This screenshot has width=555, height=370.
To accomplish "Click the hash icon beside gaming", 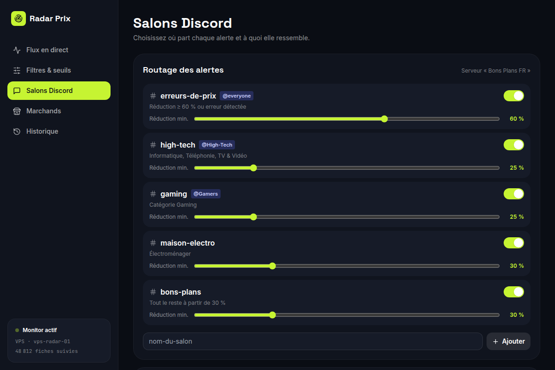I will 153,194.
